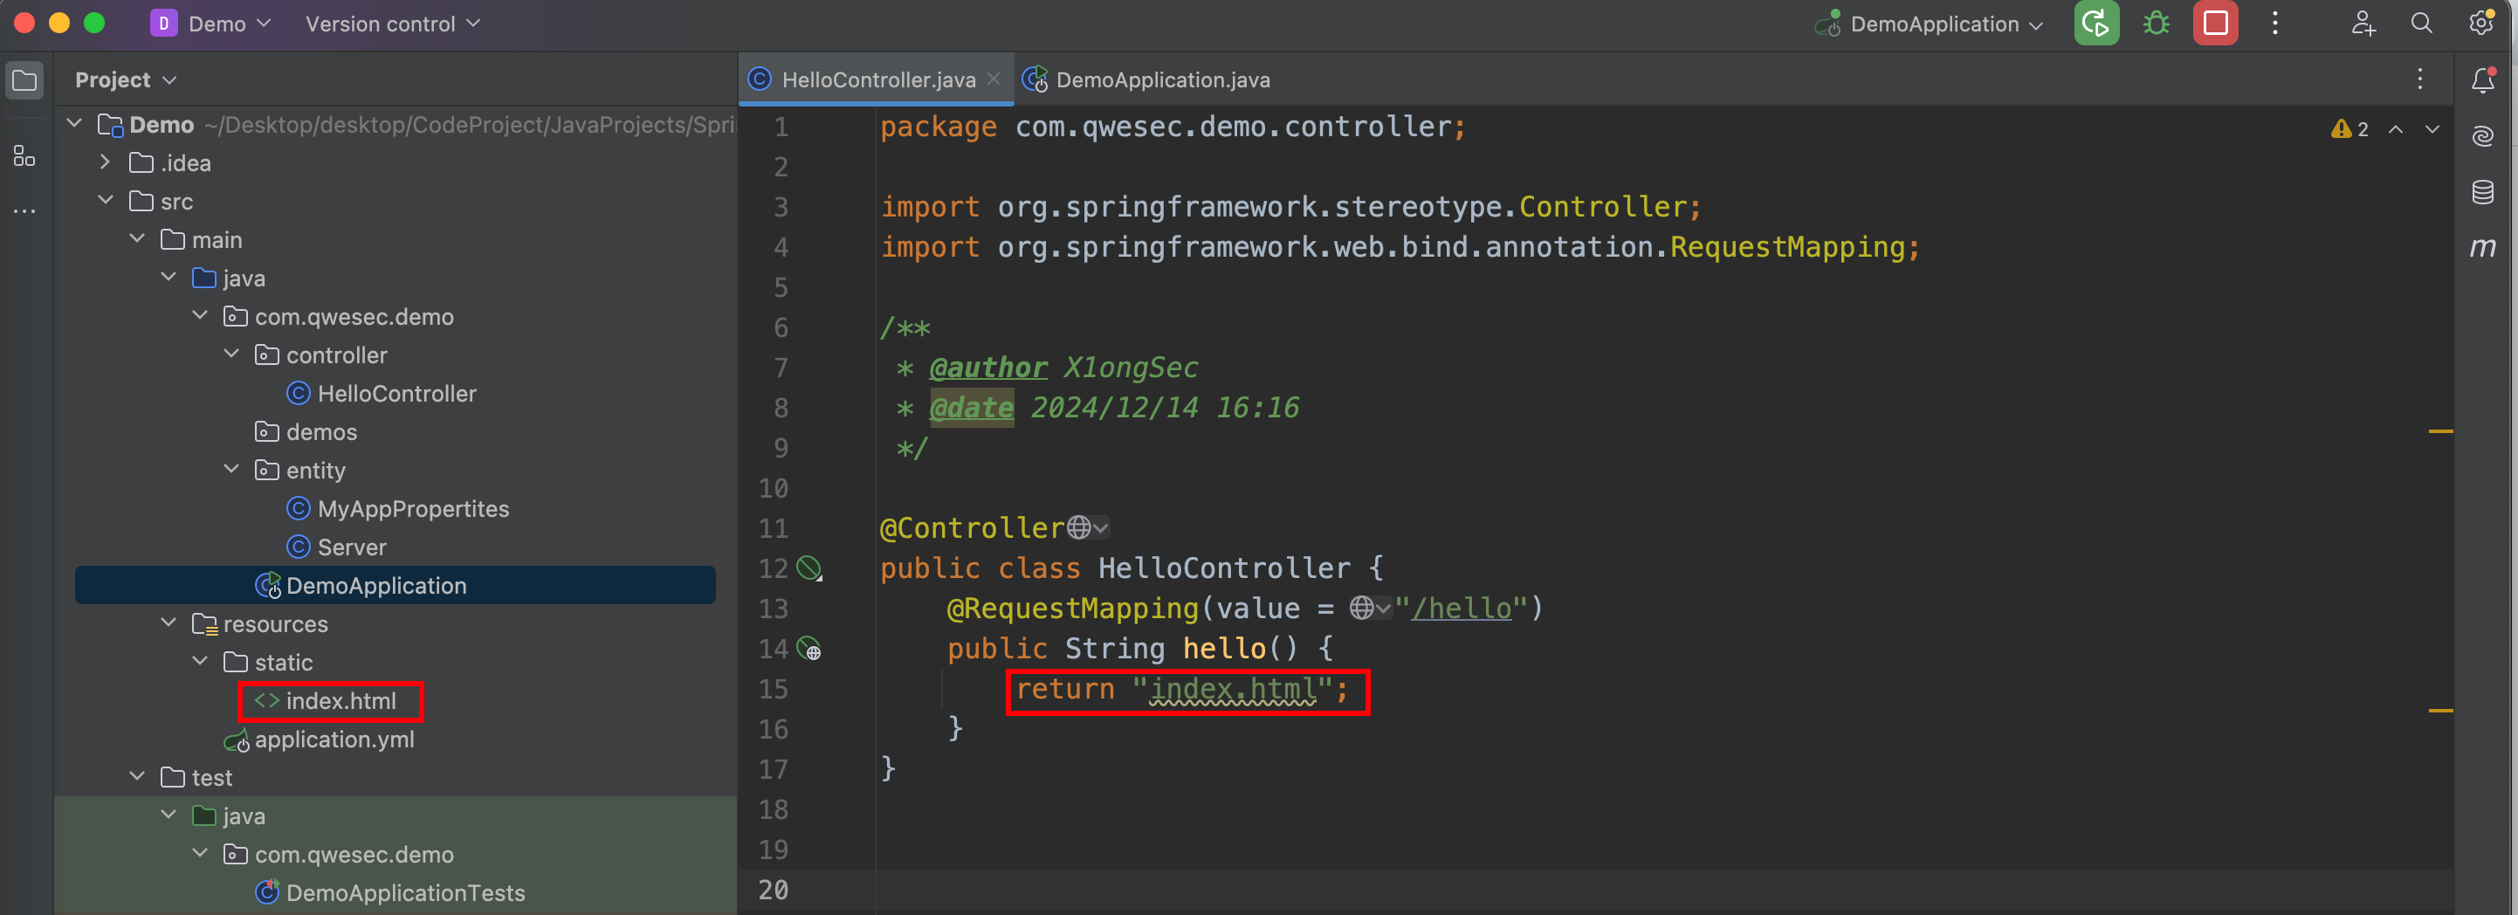Click the gutter web icon on line 14

(x=809, y=648)
